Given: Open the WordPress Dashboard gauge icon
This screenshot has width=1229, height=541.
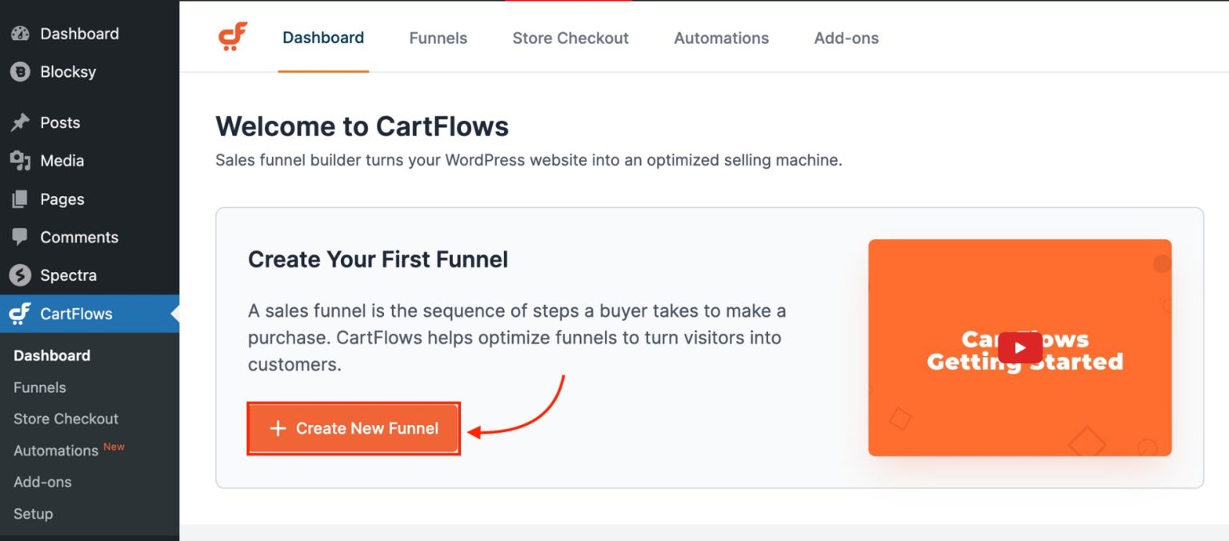Looking at the screenshot, I should 20,33.
